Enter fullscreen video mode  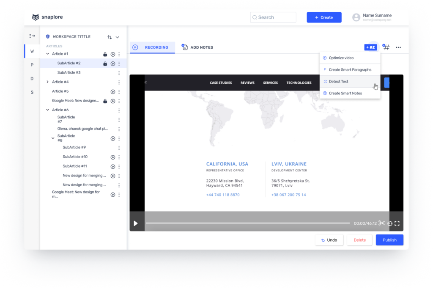click(x=397, y=223)
